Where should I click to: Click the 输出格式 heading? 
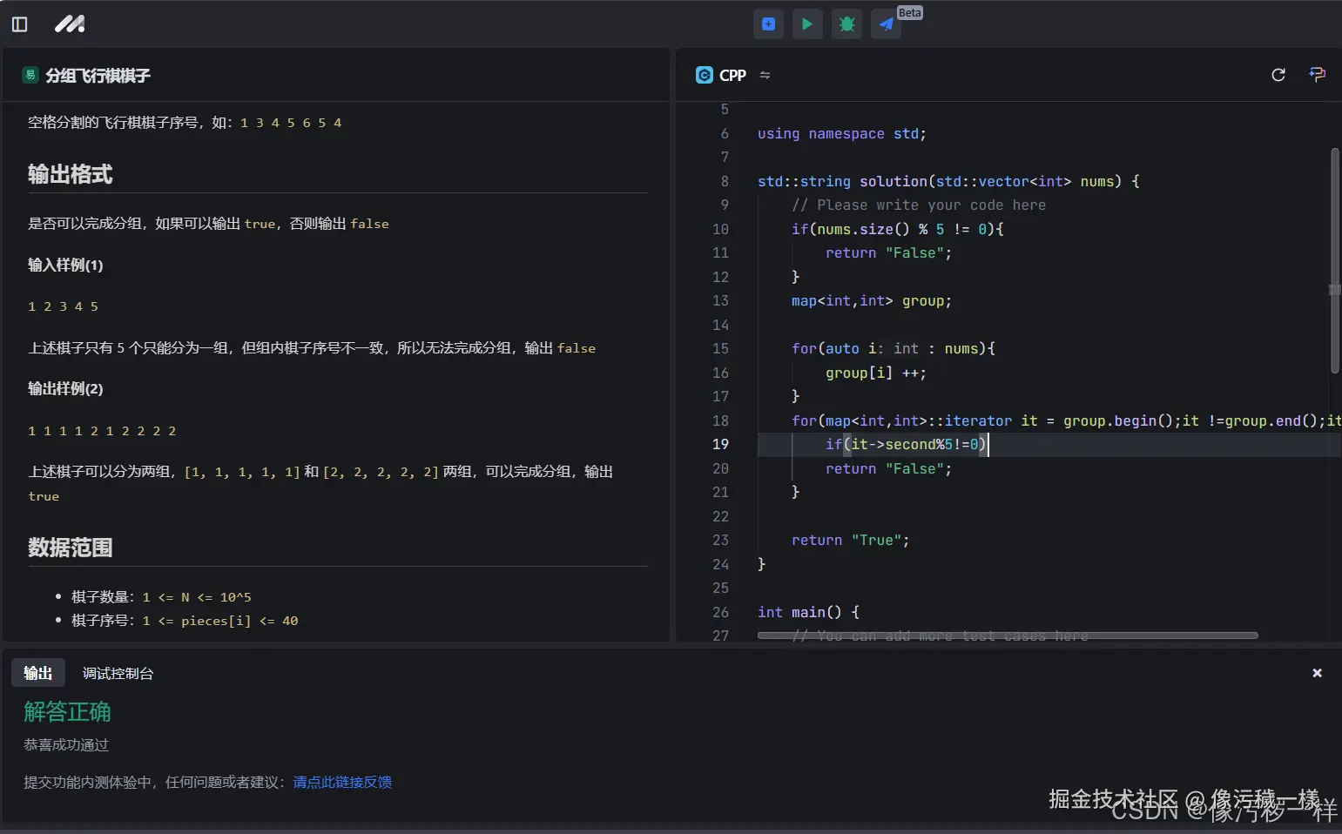click(x=70, y=174)
